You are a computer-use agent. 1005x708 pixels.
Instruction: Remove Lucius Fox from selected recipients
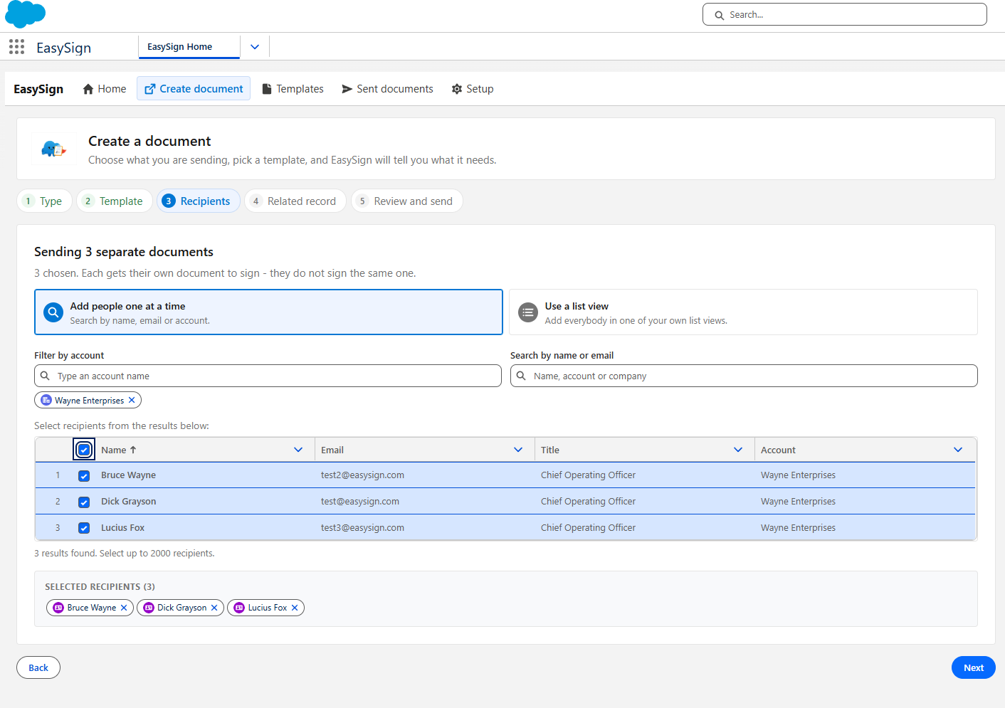point(295,608)
